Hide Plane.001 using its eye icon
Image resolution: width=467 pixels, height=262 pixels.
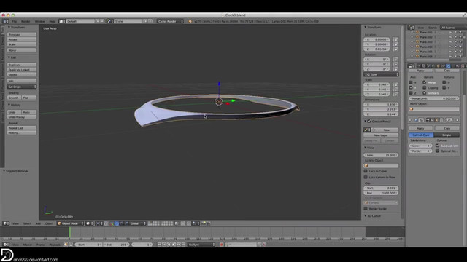point(451,32)
